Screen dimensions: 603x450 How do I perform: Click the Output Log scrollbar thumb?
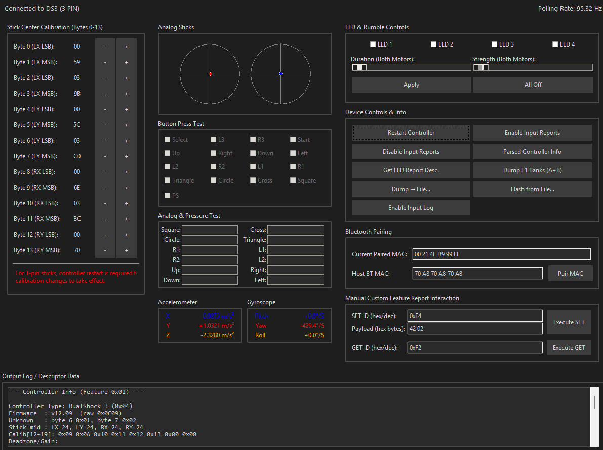pos(595,402)
